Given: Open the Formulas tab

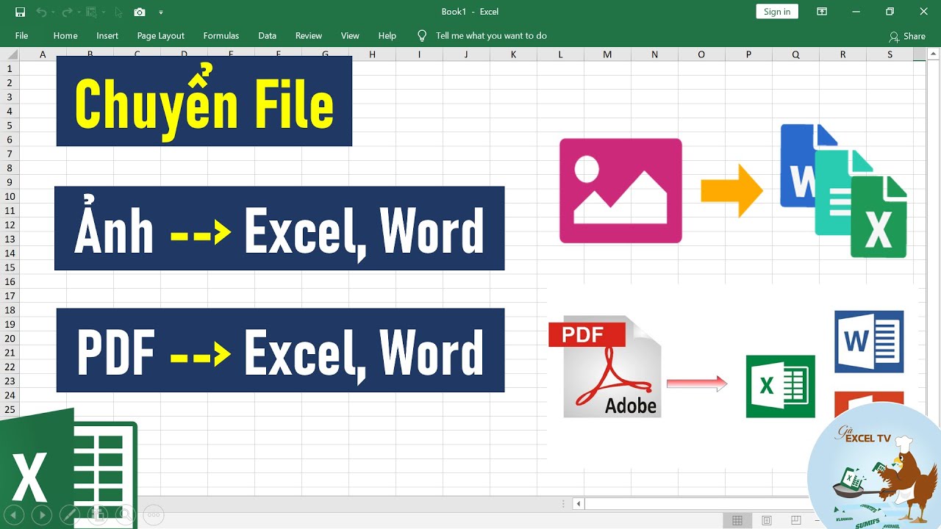Looking at the screenshot, I should [221, 35].
